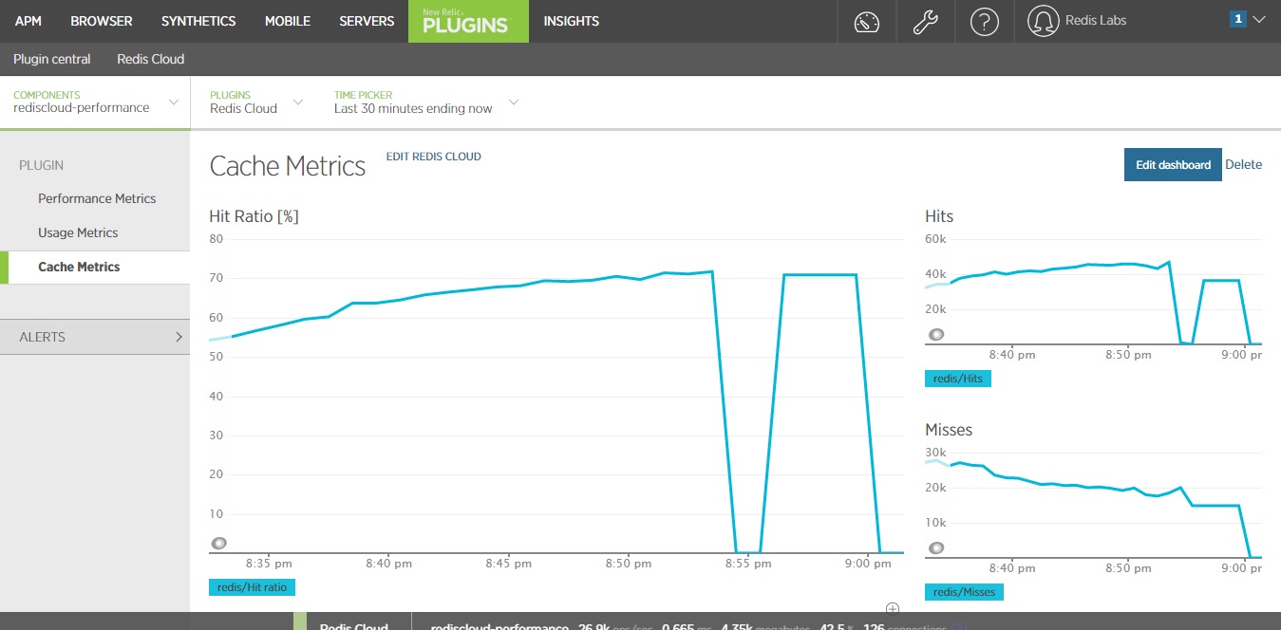Viewport: 1281px width, 630px height.
Task: Click the notification badge showing 1
Action: click(x=1237, y=19)
